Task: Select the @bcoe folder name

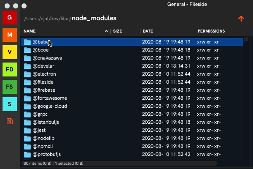Action: 40,50
